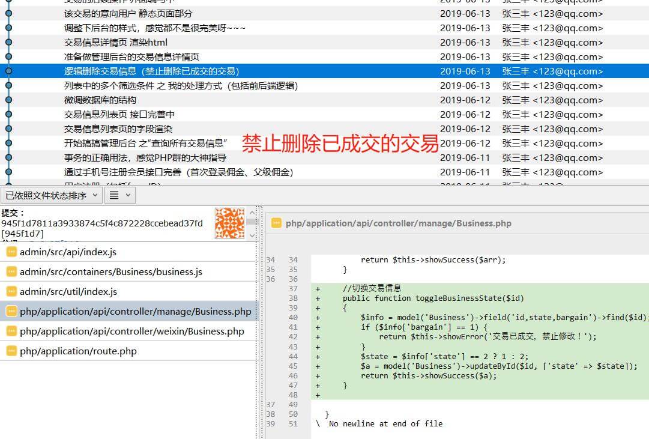
Task: Click file icon in the diff header
Action: click(x=276, y=223)
